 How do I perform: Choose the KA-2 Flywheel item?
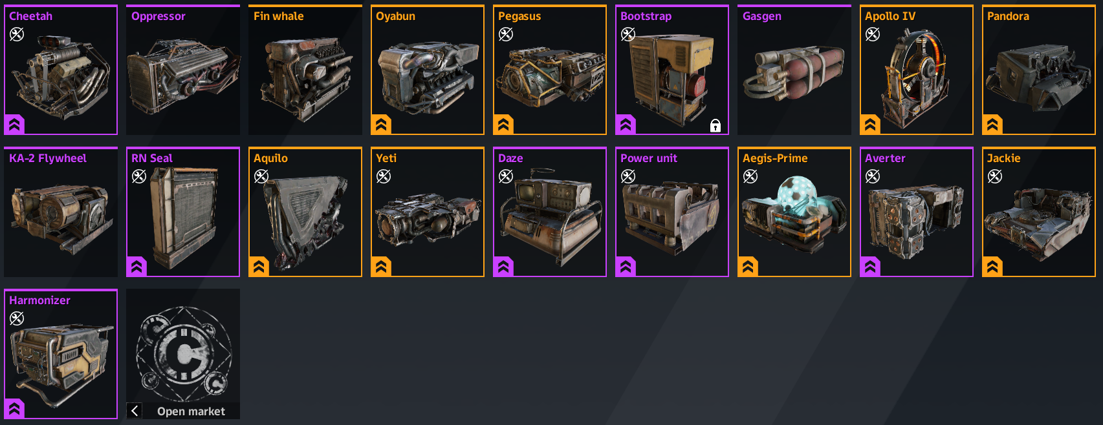tap(61, 212)
